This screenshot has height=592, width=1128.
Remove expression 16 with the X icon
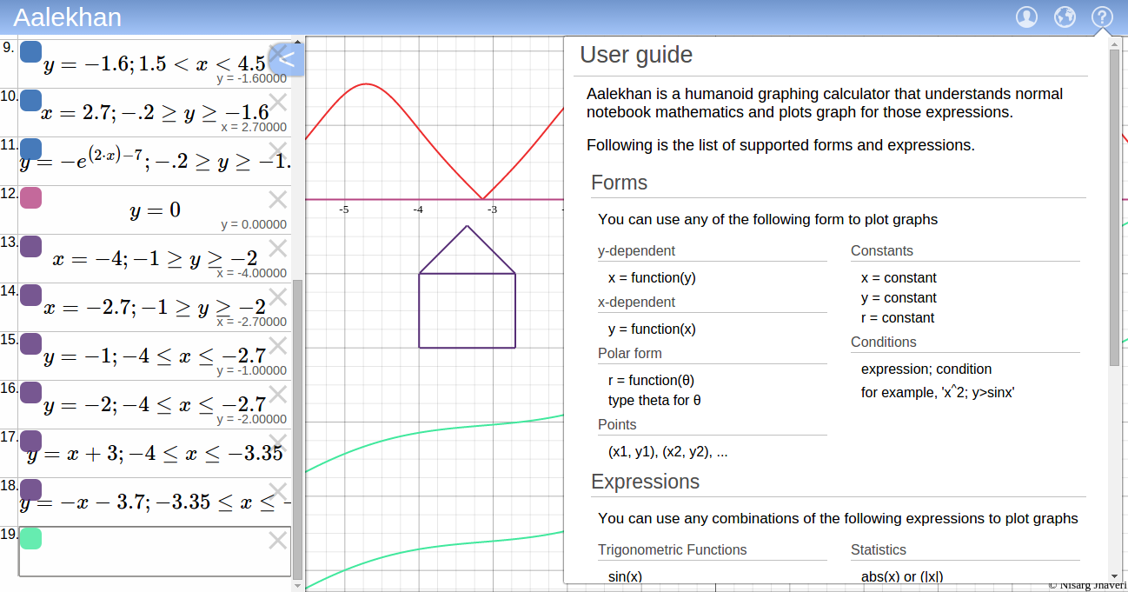277,395
